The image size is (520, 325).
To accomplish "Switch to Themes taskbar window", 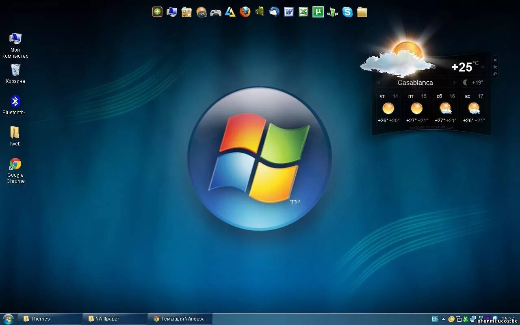I will coord(50,319).
